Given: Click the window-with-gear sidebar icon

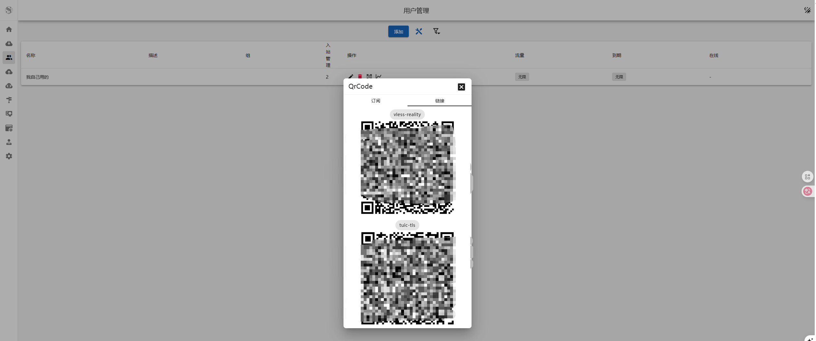Looking at the screenshot, I should [9, 128].
